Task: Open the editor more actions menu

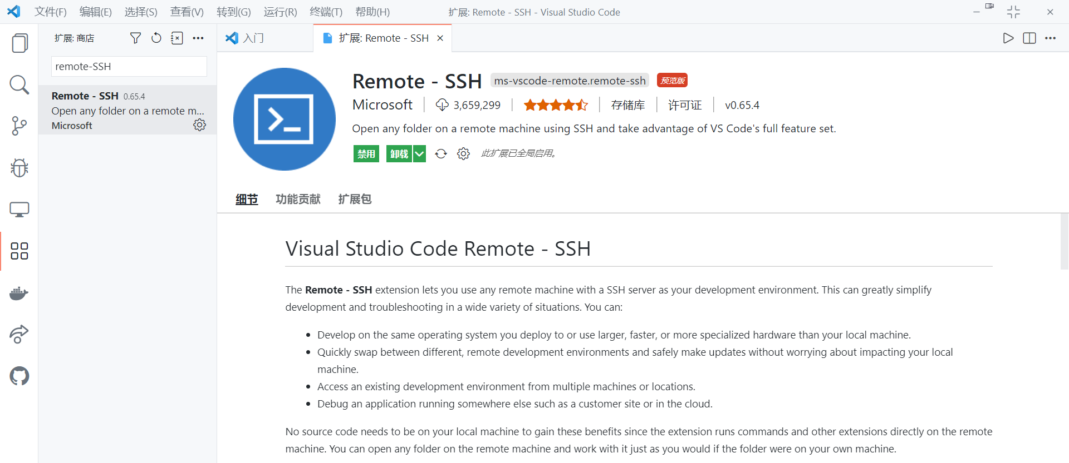Action: point(1050,38)
